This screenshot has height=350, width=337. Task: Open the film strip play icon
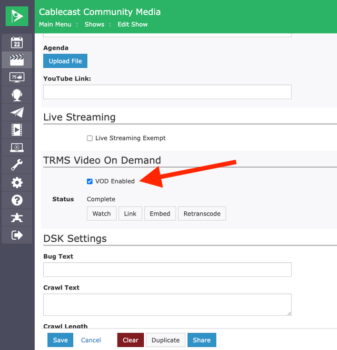click(x=17, y=130)
